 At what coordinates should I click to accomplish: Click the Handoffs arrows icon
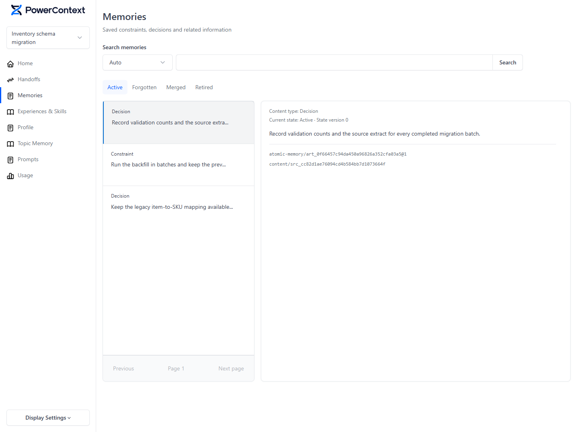point(10,80)
